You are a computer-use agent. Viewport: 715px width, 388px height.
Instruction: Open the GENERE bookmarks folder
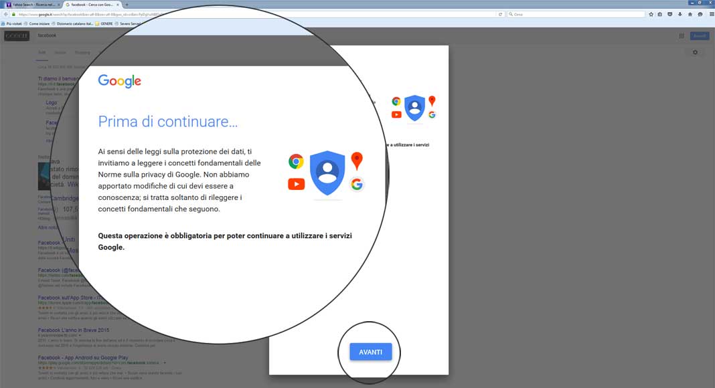click(104, 23)
